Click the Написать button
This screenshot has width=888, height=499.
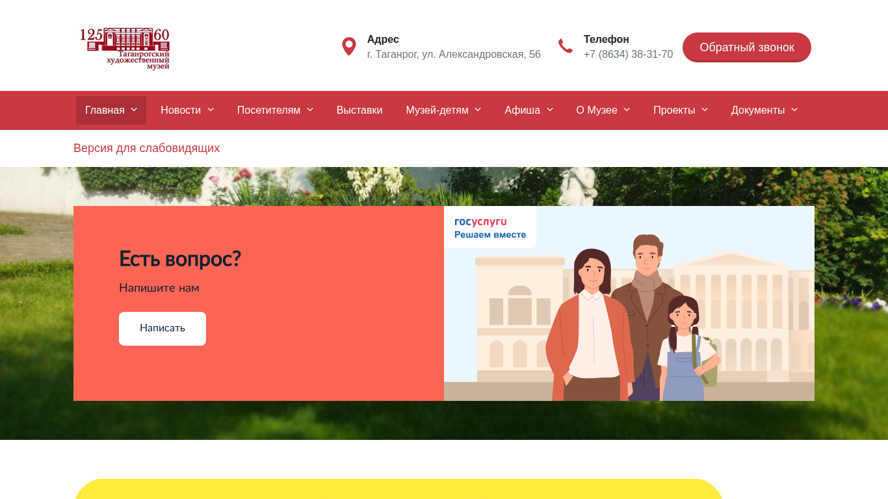pos(163,329)
